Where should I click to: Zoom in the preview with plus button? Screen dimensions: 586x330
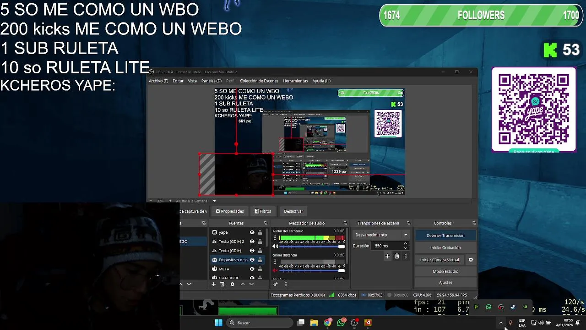point(170,201)
